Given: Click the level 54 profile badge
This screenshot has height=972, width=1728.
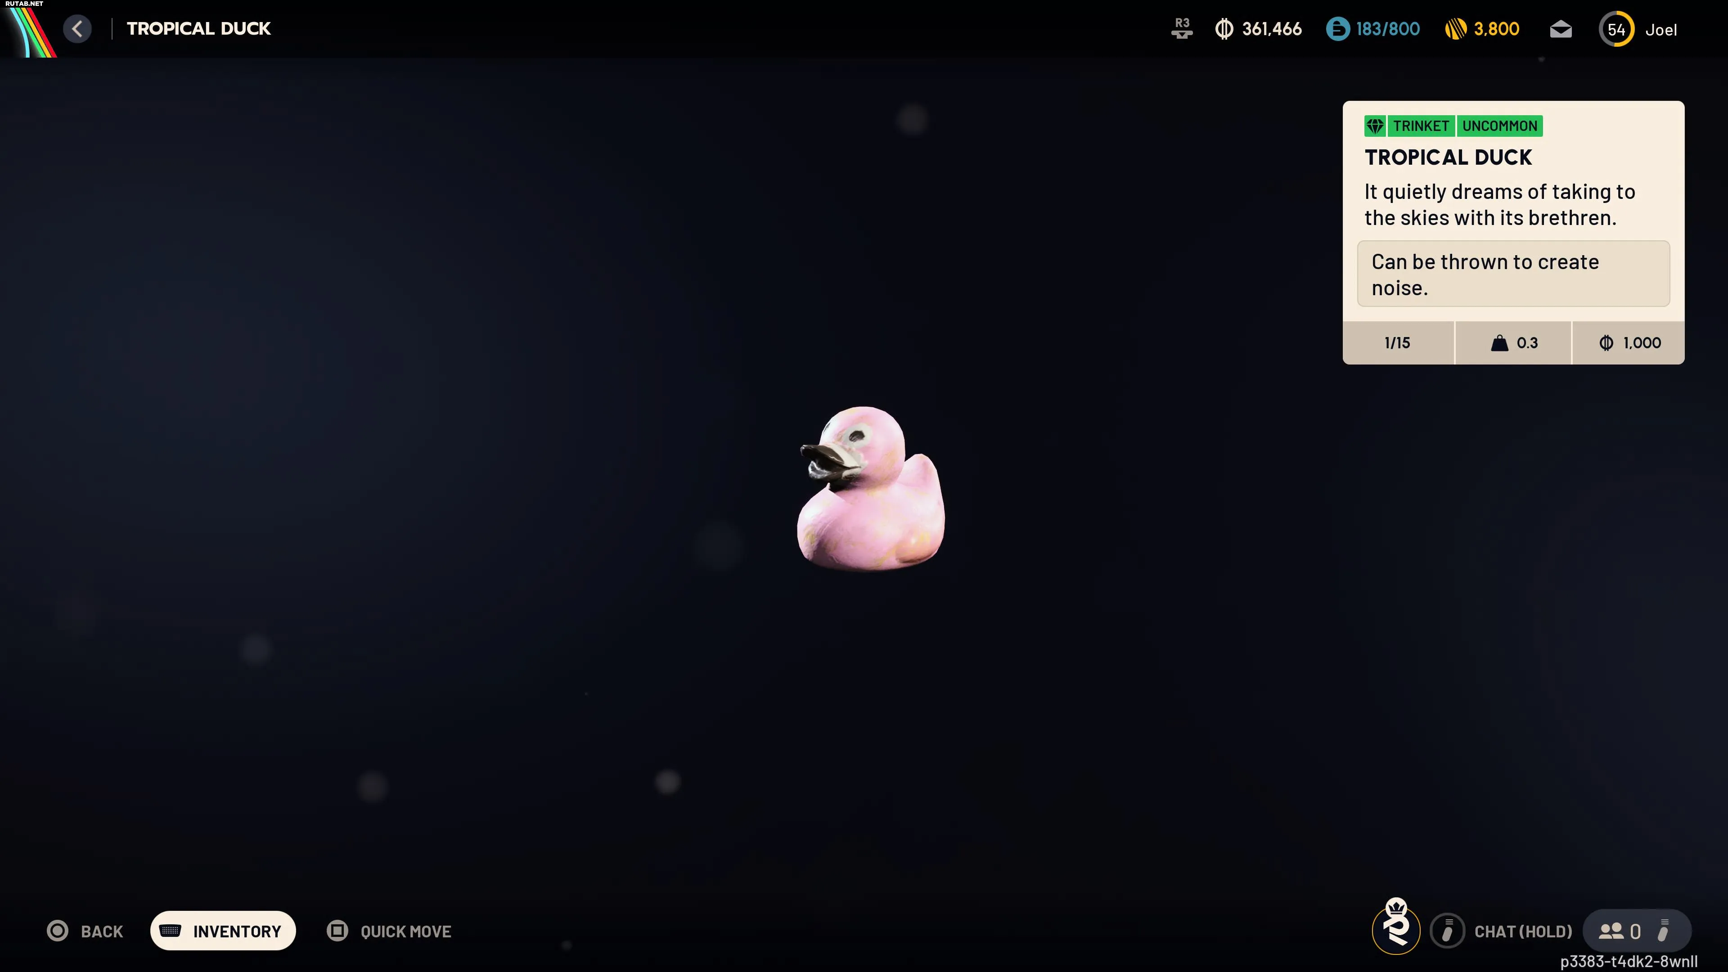Looking at the screenshot, I should [x=1616, y=30].
